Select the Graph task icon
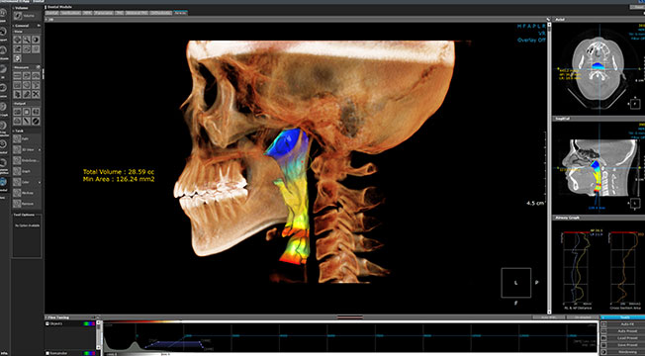Viewport: 645px width, 356px height. (x=17, y=171)
